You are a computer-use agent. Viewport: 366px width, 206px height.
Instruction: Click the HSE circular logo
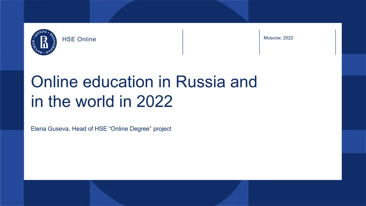coord(44,42)
